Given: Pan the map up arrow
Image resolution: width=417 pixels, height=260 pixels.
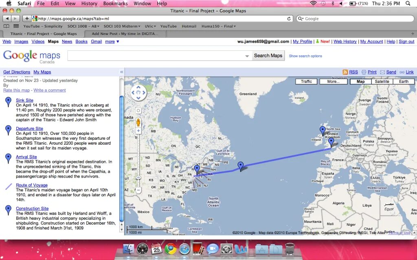Looking at the screenshot, I should 138,87.
